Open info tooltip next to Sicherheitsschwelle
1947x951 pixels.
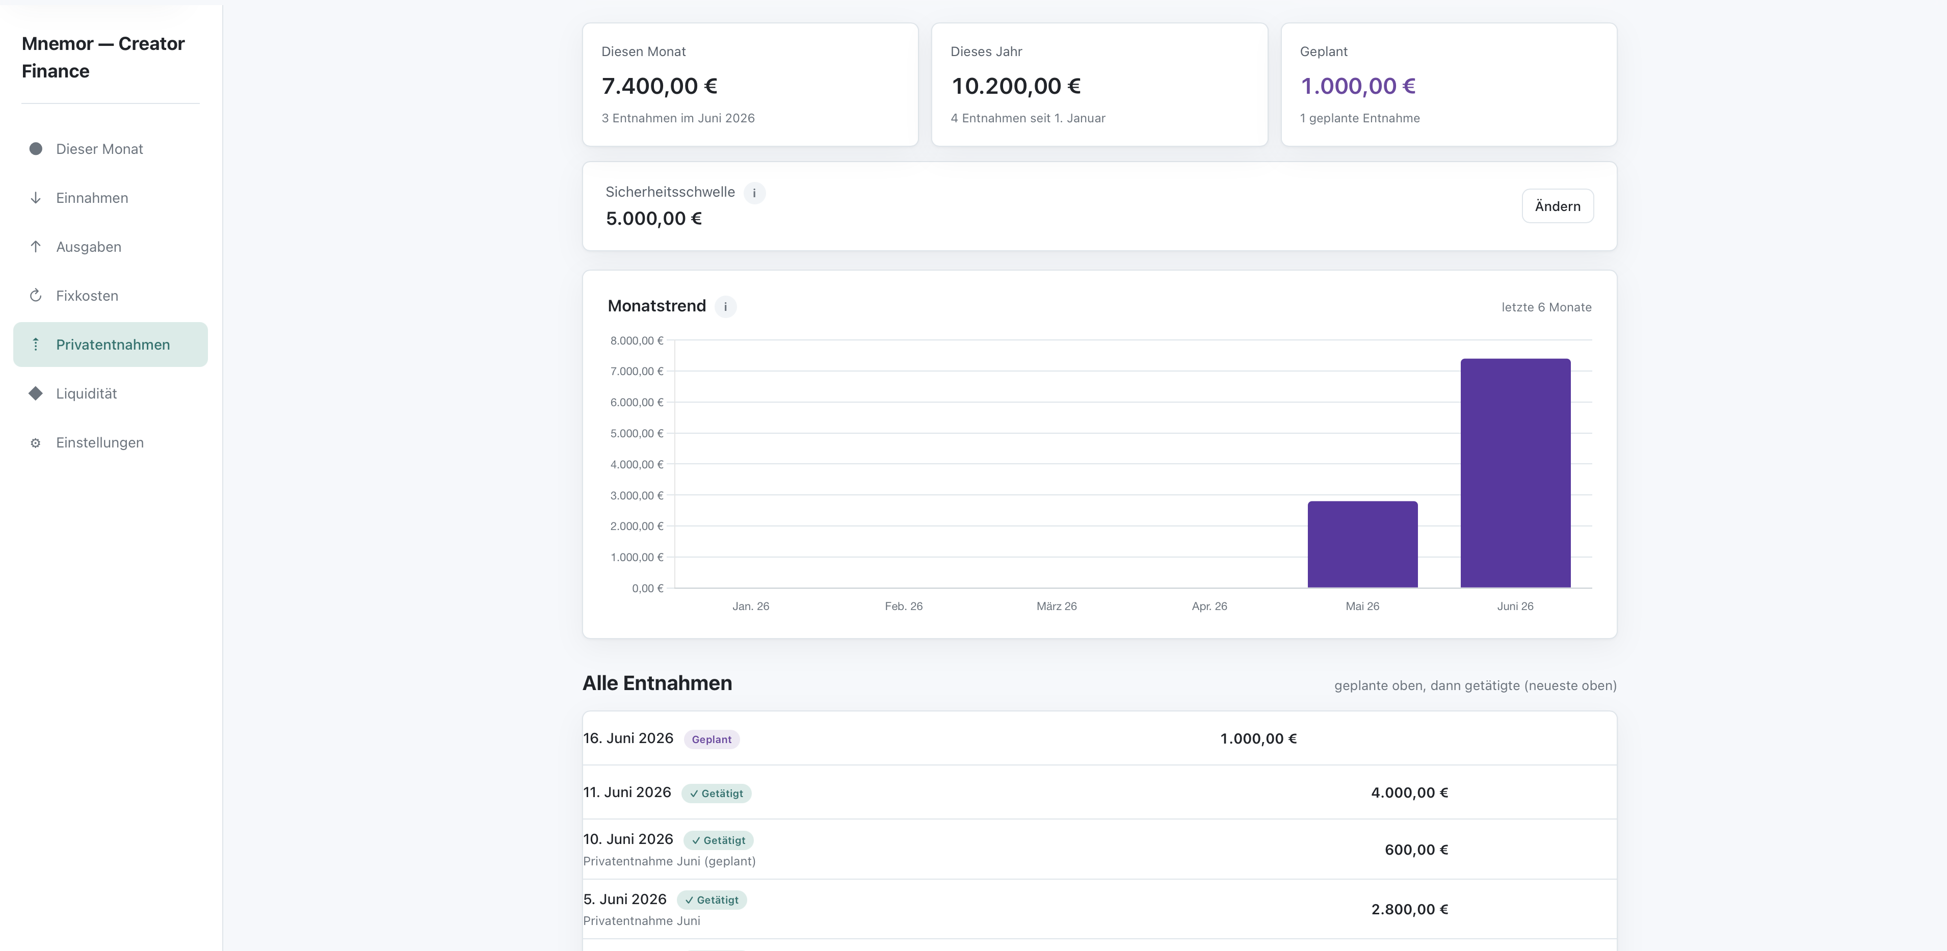(754, 194)
